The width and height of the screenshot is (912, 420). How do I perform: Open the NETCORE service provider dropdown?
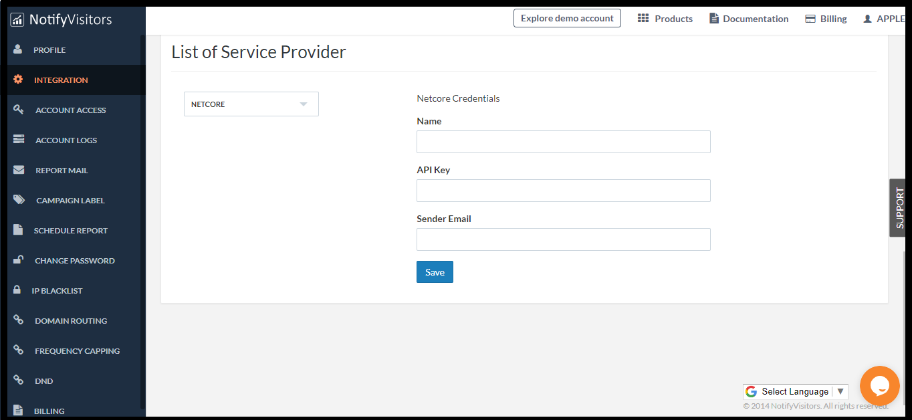click(x=251, y=104)
